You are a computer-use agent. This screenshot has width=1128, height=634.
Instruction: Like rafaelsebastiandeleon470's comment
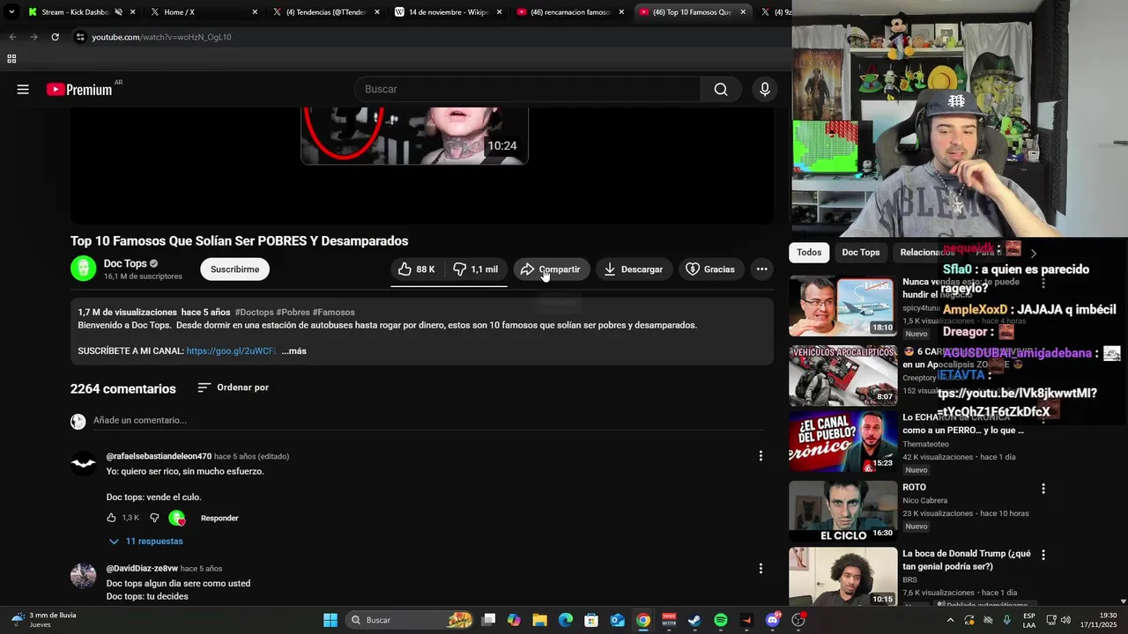click(111, 518)
